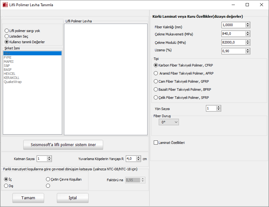The image size is (269, 207).
Task: Increase Fiber Kalınlığı value with up arrow
Action: click(247, 24)
